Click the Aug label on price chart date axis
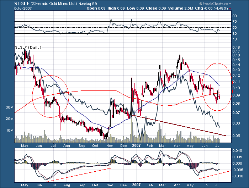249x188 pixels. pyautogui.click(x=67, y=146)
